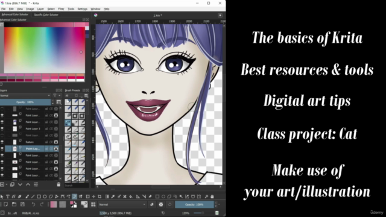Expand the arrow beside the toolbar Opacity slider
Image resolution: width=386 pixels, height=217 pixels.
pos(219,204)
